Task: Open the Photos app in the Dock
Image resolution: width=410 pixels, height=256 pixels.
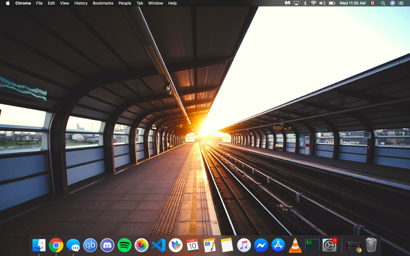Action: click(x=142, y=245)
